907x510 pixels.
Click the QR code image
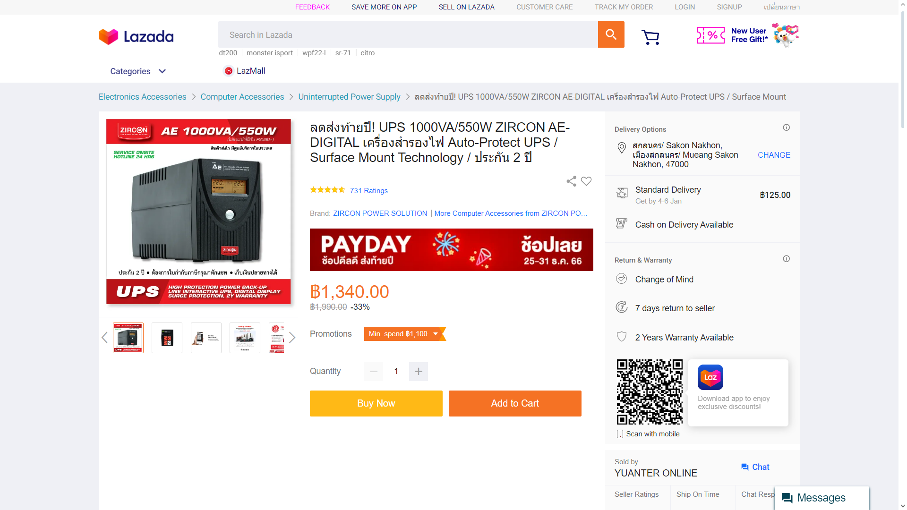(650, 392)
